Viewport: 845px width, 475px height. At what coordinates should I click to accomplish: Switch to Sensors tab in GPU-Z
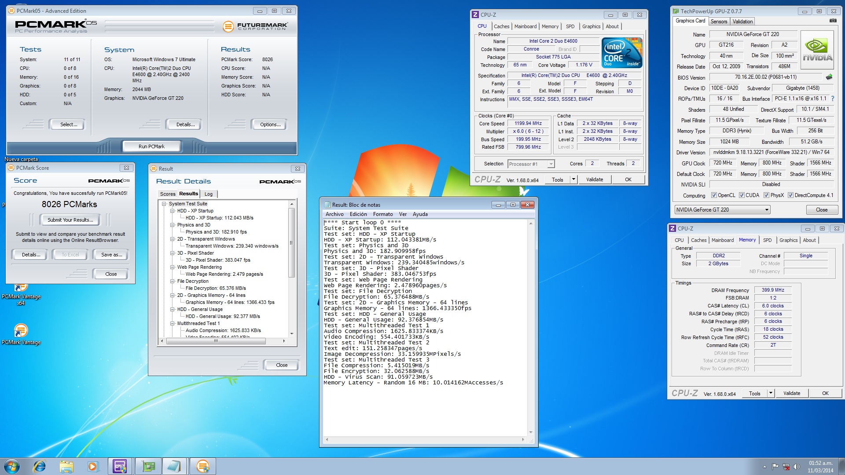coord(719,22)
